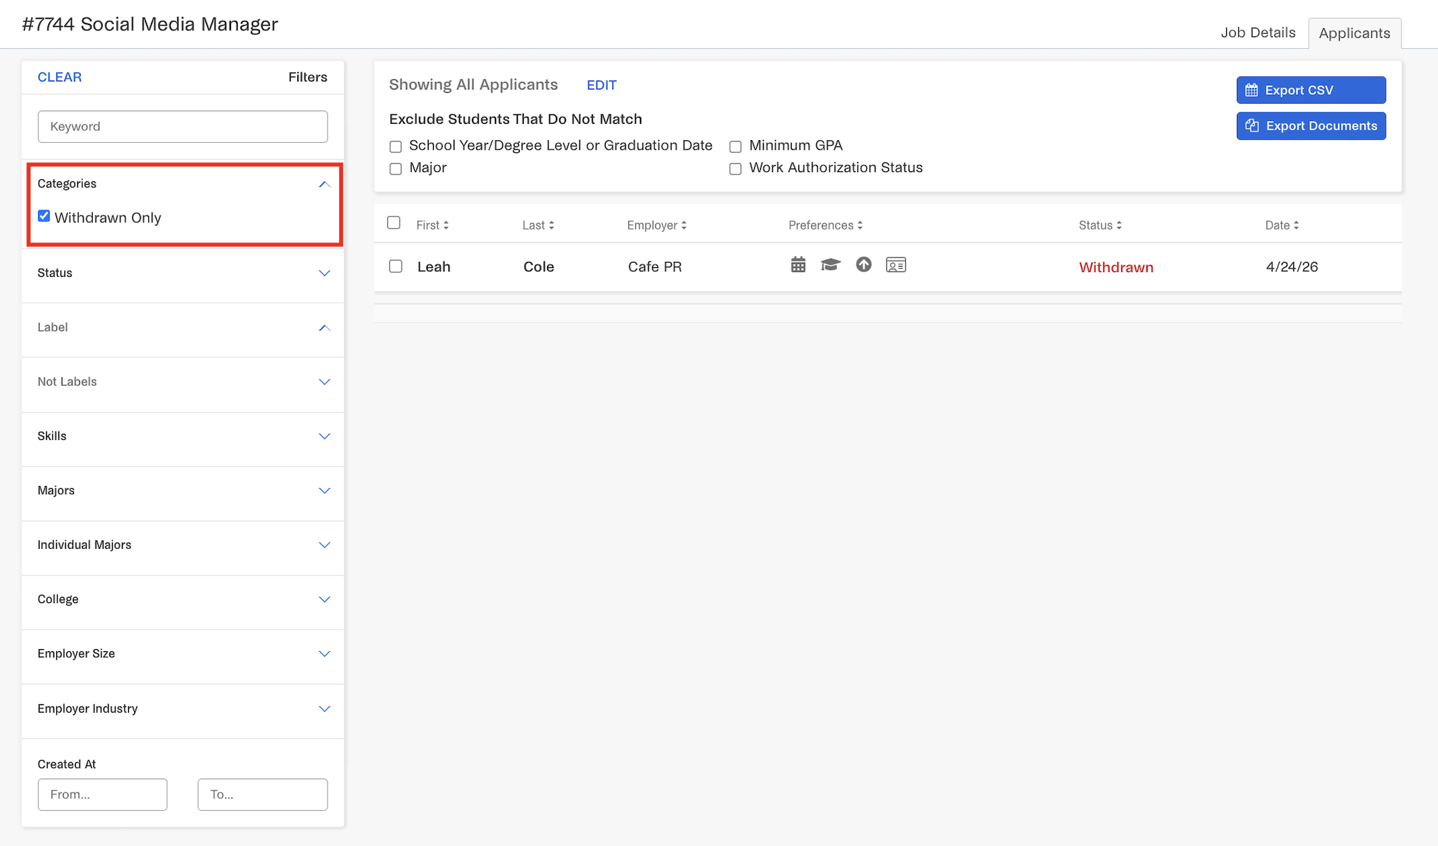Check School Year/Degree Level or Graduation Date
Image resolution: width=1438 pixels, height=846 pixels.
[395, 146]
